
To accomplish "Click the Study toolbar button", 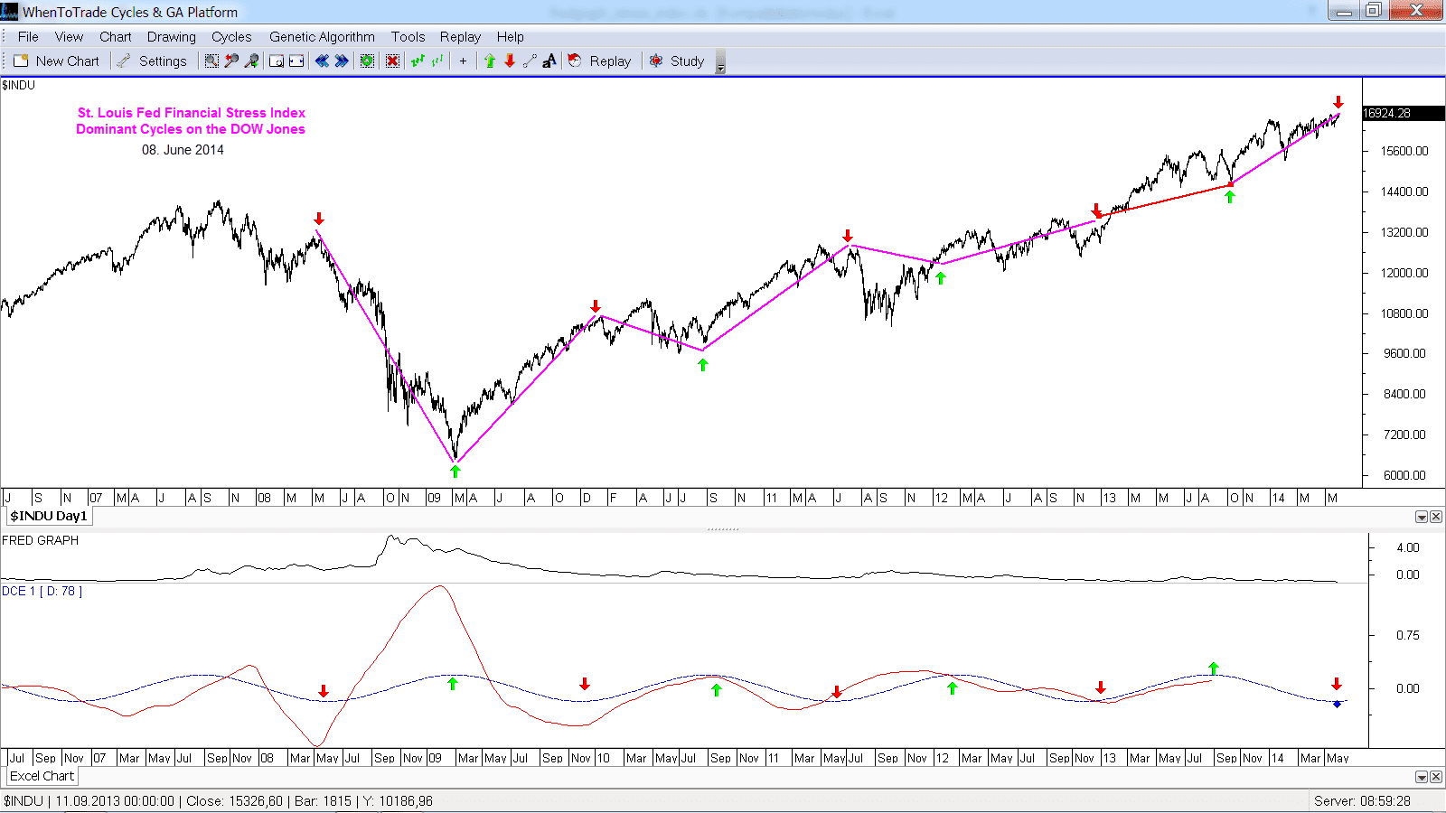I will pyautogui.click(x=677, y=61).
